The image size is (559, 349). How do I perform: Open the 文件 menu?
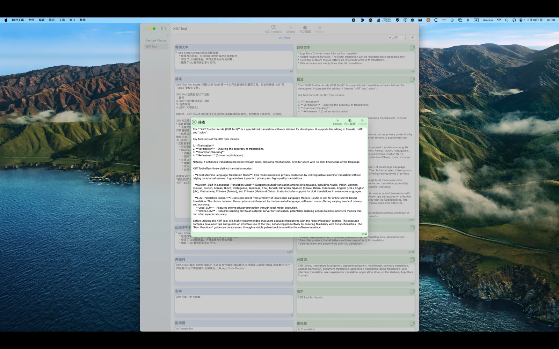point(31,20)
